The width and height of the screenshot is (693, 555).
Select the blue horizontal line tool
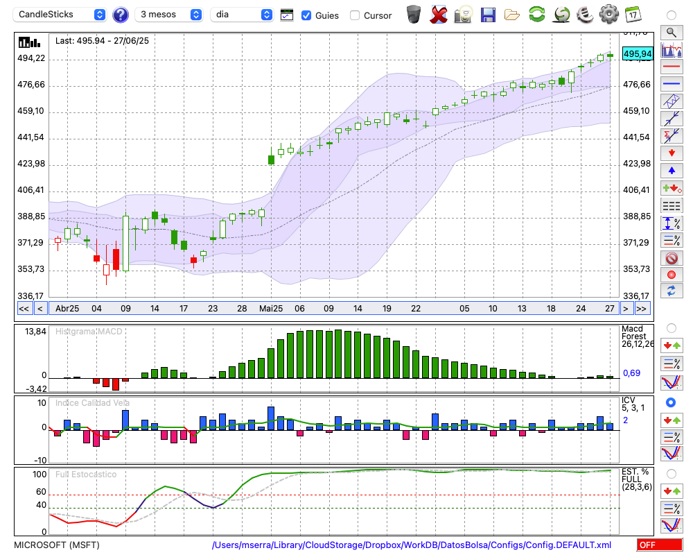click(x=672, y=84)
